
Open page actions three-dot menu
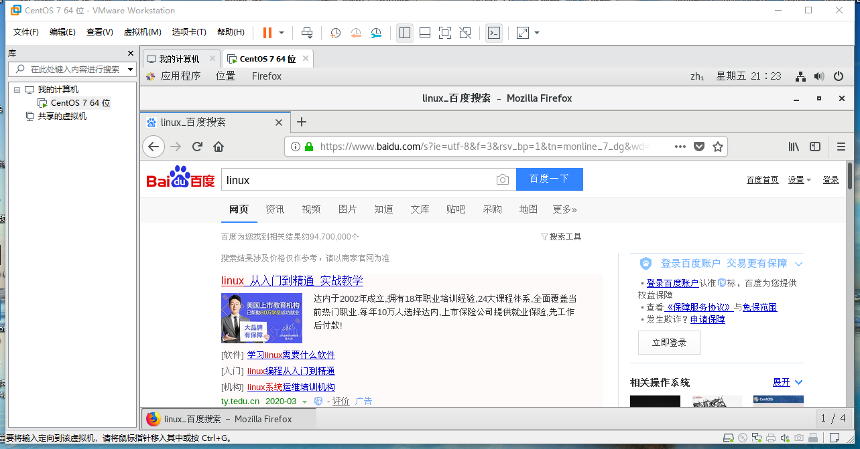point(680,147)
